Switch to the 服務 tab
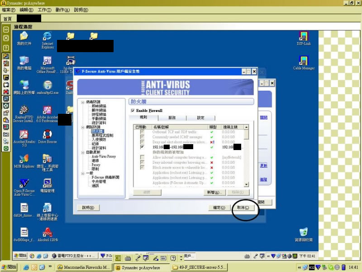 point(172,118)
